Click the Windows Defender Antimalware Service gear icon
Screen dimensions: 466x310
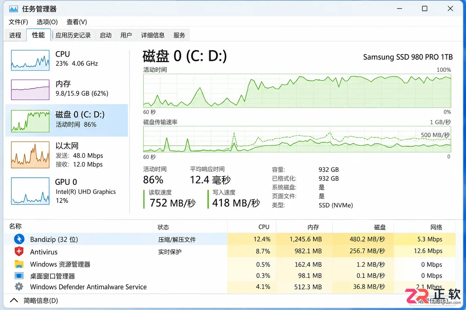(19, 287)
